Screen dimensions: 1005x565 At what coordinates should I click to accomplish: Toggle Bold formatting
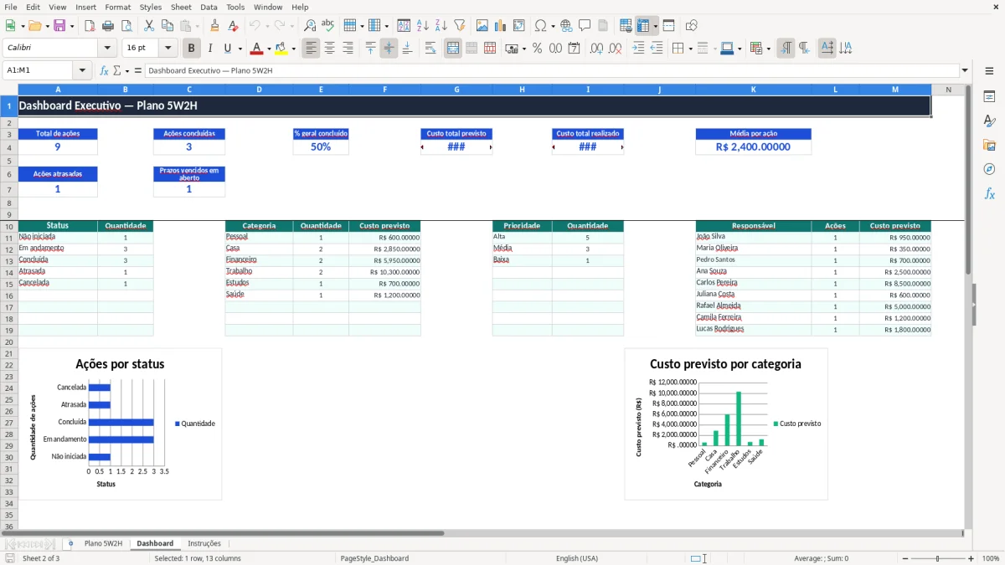point(191,49)
